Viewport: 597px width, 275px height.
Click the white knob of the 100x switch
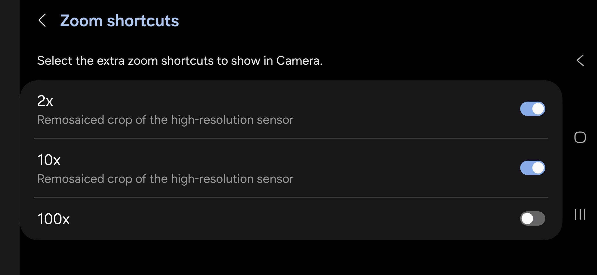pyautogui.click(x=527, y=218)
